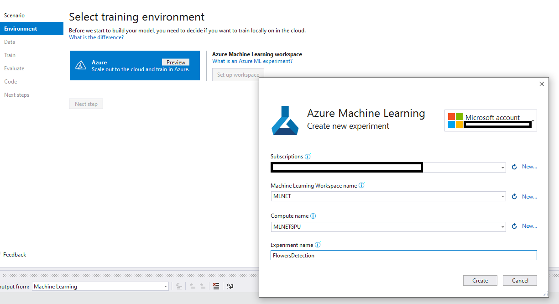Click the info icon beside Compute name
Screen dimensions: 559x304
[313, 216]
